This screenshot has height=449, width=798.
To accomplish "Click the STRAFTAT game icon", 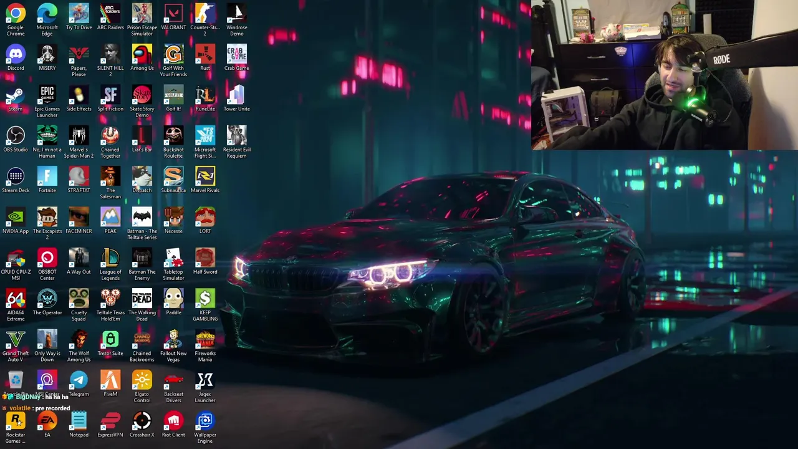I will point(79,176).
